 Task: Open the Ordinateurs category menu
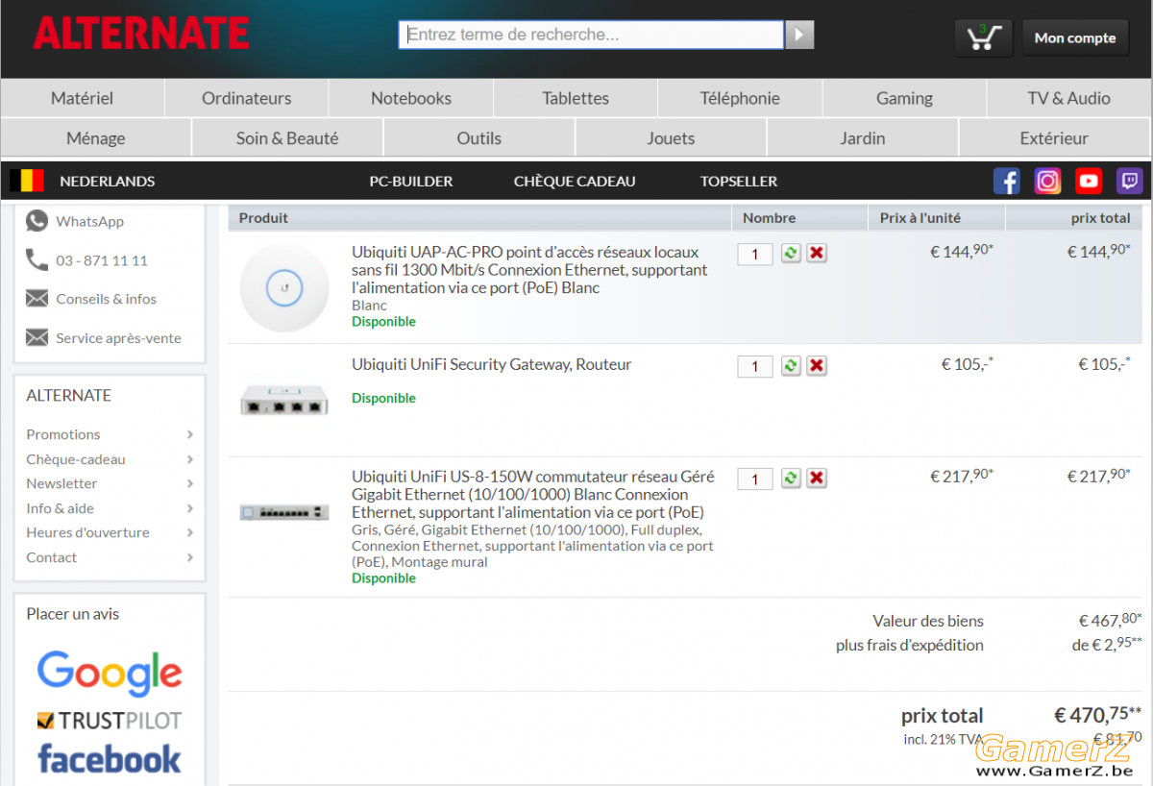pyautogui.click(x=247, y=98)
